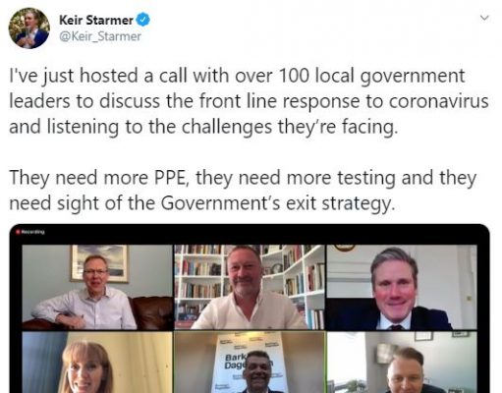Click the black top bar of video call image

click(x=250, y=234)
